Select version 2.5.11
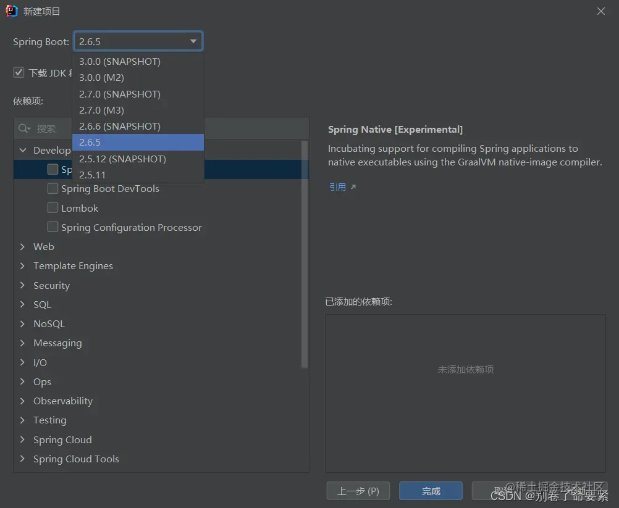Screen dimensions: 619x508 coord(138,175)
